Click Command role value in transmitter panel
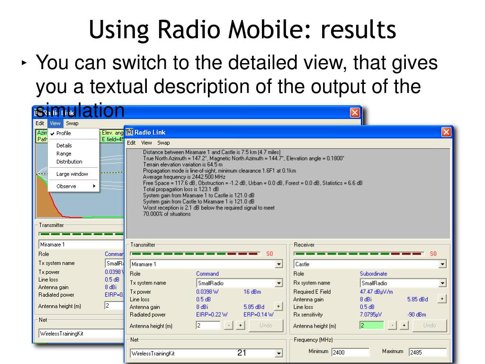This screenshot has width=485, height=364. [207, 273]
